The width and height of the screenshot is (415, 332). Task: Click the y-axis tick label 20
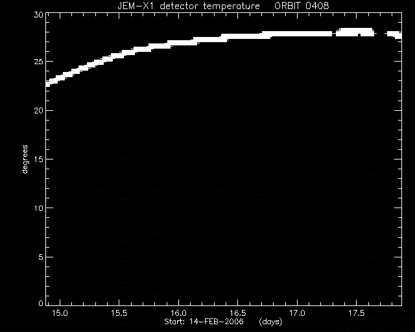[39, 110]
